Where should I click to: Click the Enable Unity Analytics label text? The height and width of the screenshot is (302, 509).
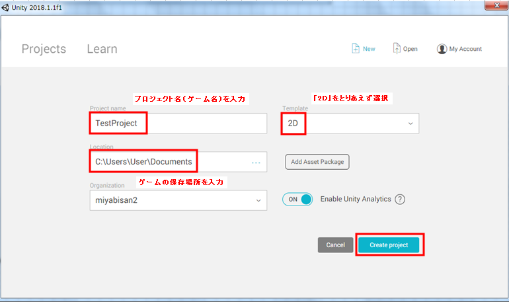(x=356, y=199)
